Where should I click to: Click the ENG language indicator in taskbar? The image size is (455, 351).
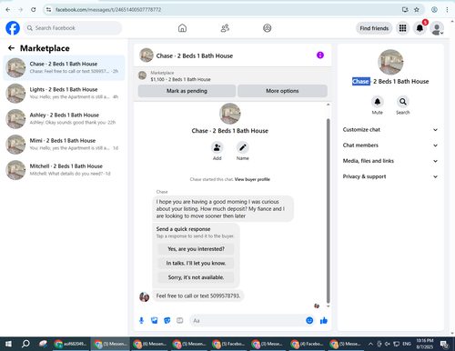(407, 344)
